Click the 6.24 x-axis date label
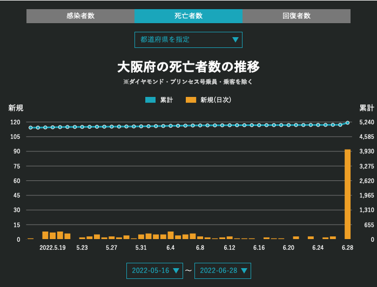The image size is (377, 287). click(x=318, y=248)
